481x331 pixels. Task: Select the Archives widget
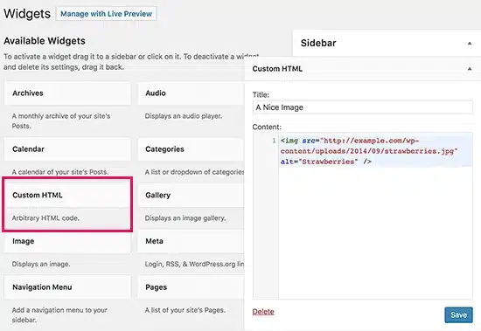tap(67, 93)
